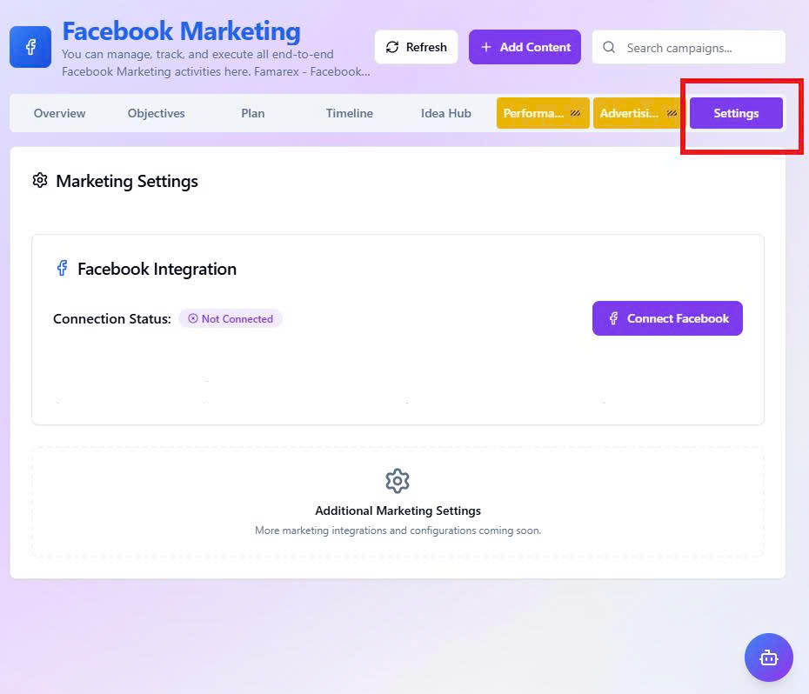
Task: Open the Overview tab
Action: [x=59, y=113]
